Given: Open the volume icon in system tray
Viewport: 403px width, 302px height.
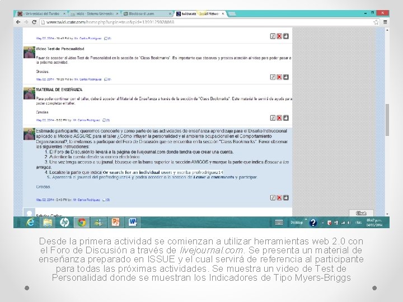Looking at the screenshot, I should coord(349,223).
